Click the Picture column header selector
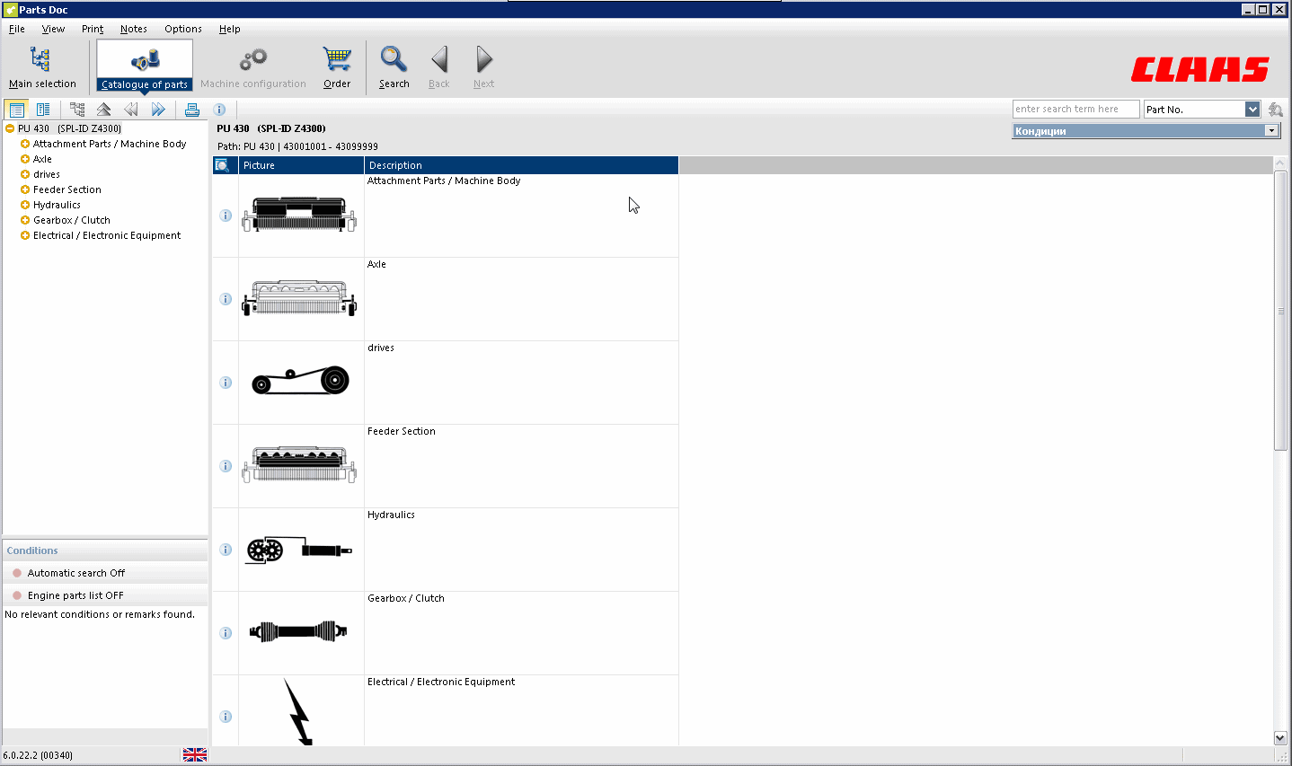The height and width of the screenshot is (766, 1292). [222, 164]
